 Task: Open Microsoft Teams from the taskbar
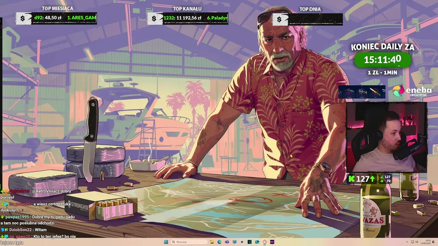point(227,242)
